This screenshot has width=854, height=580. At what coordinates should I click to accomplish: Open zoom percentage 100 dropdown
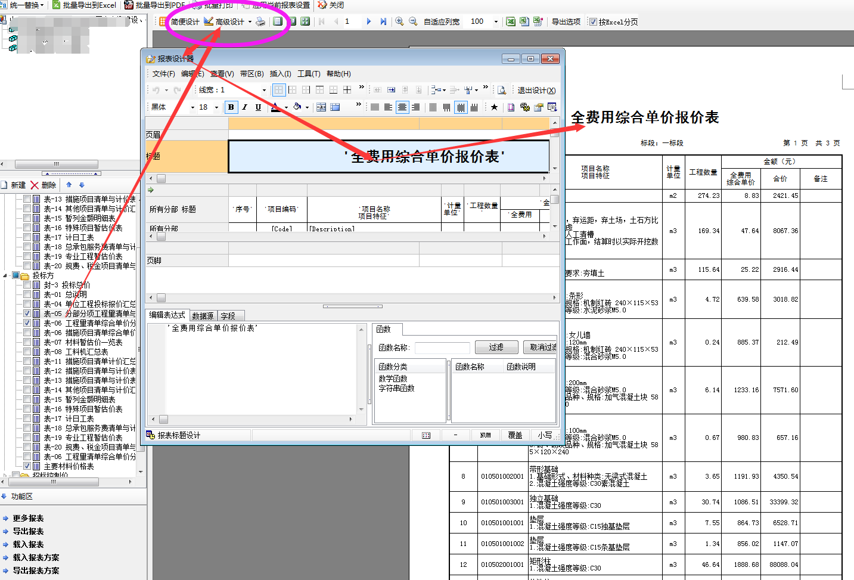pyautogui.click(x=496, y=21)
